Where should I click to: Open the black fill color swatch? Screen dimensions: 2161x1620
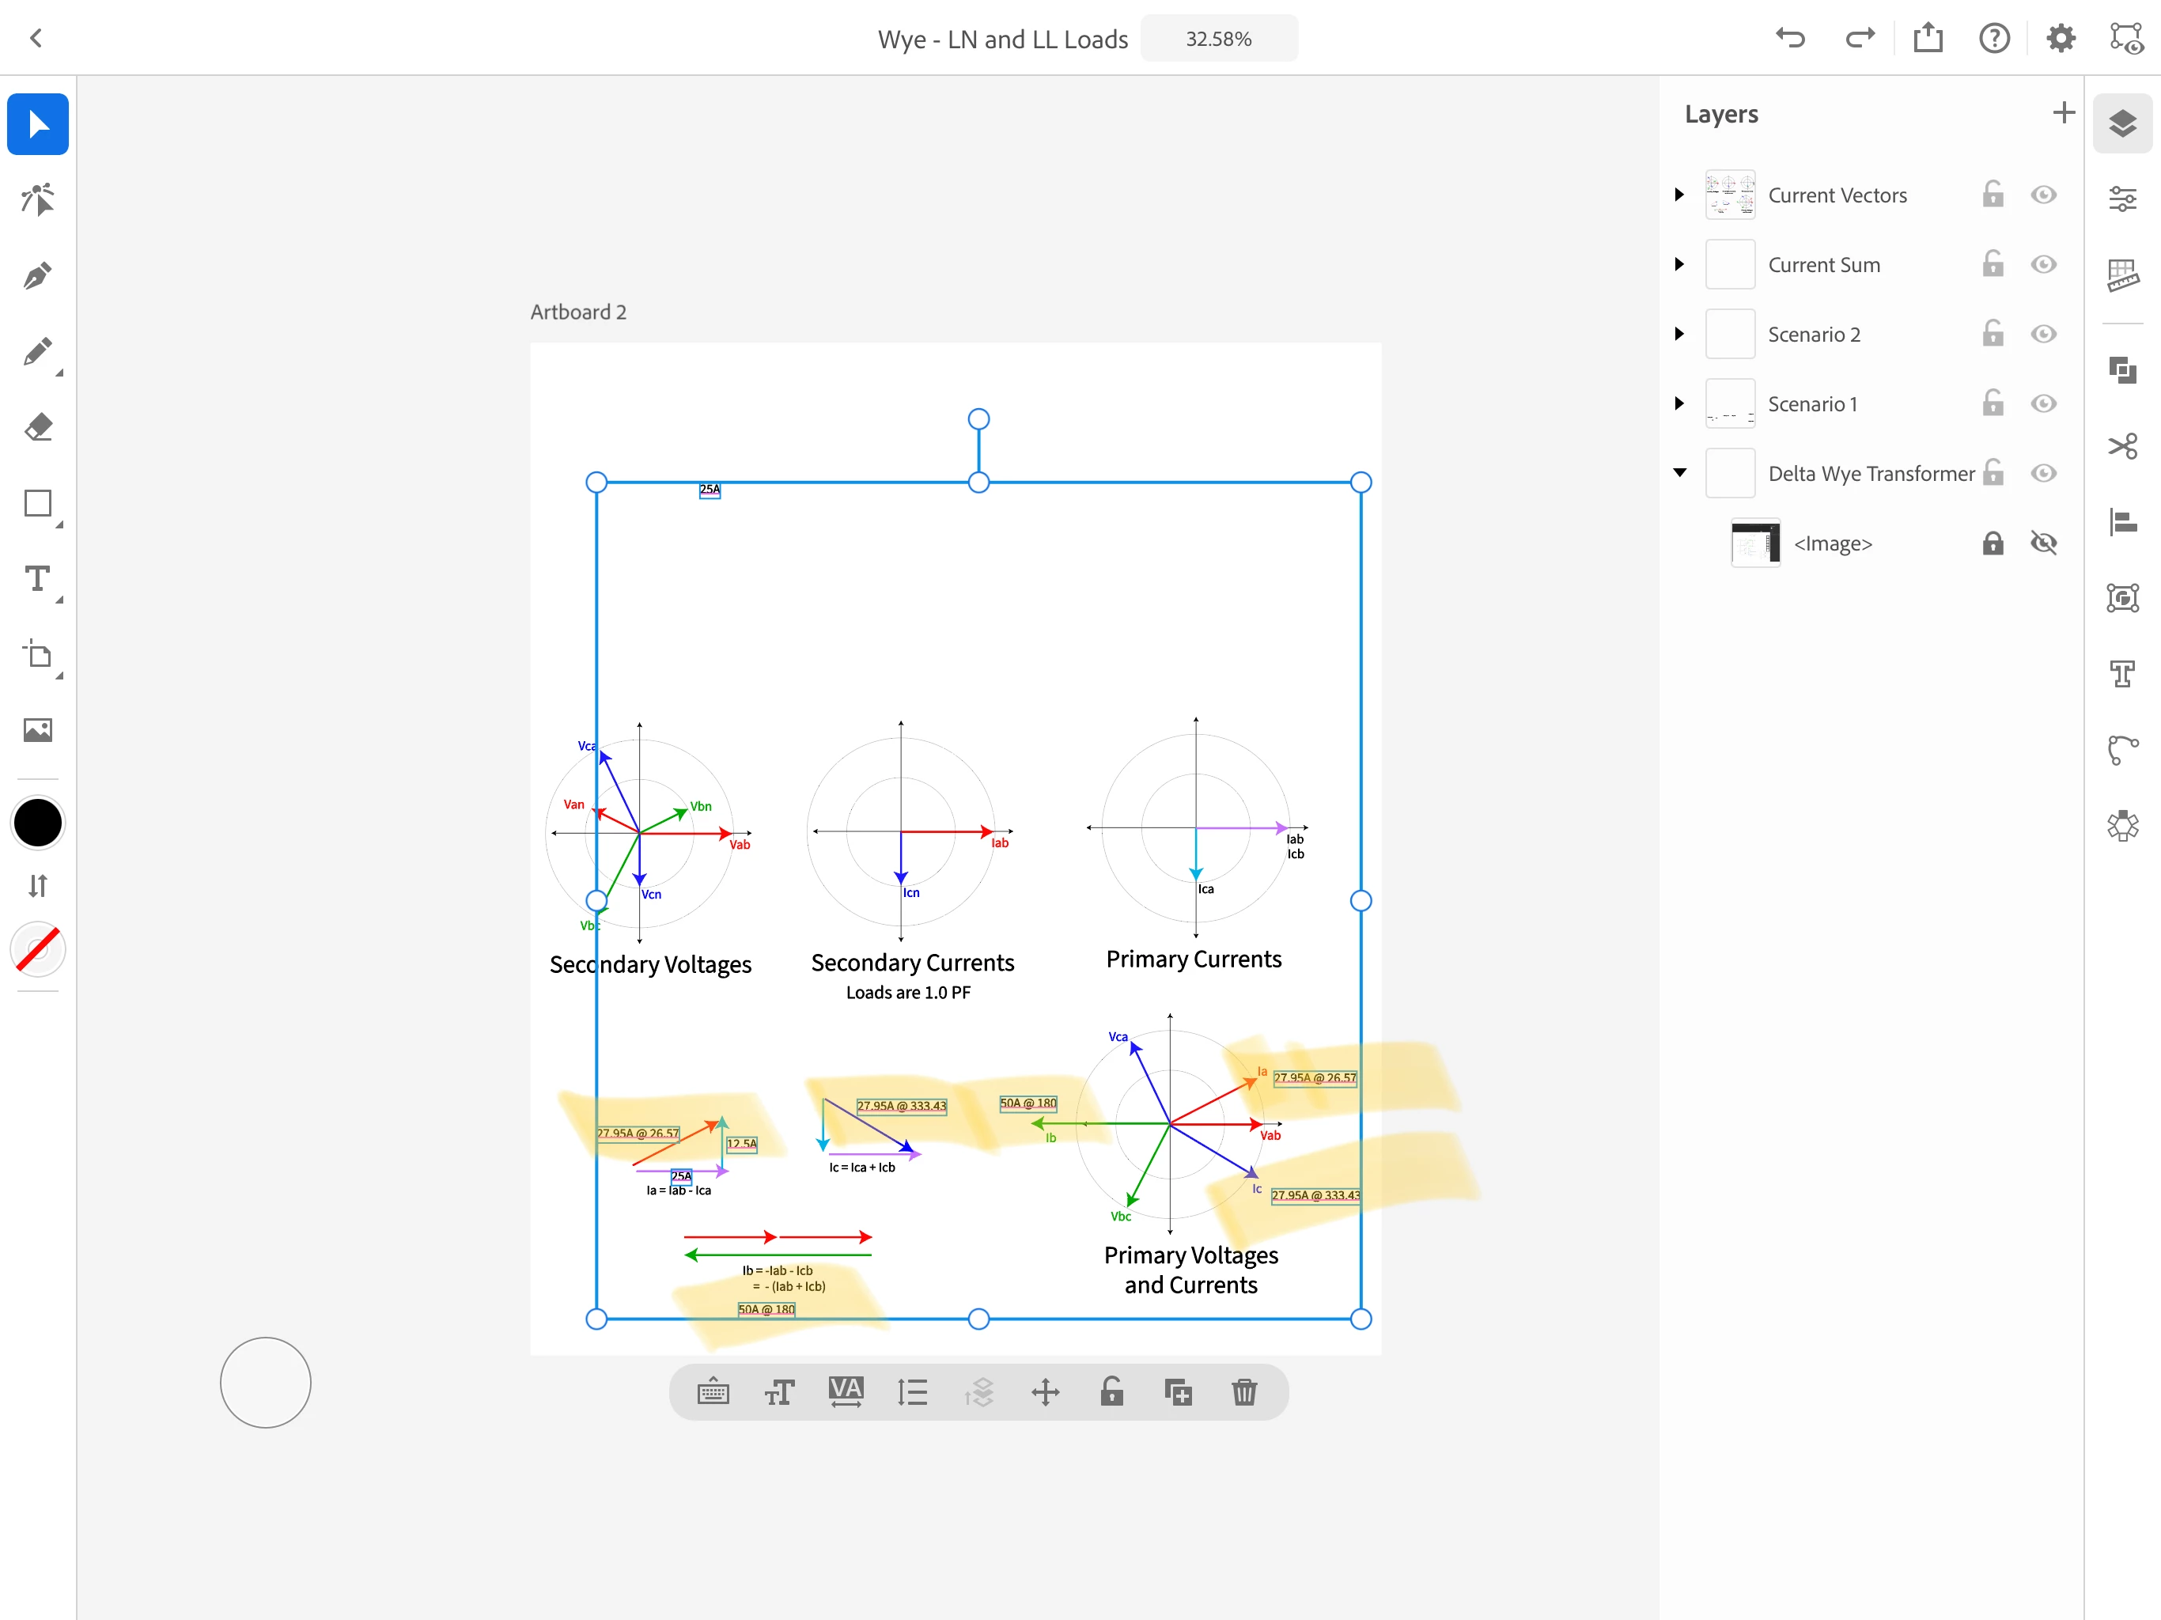(37, 823)
